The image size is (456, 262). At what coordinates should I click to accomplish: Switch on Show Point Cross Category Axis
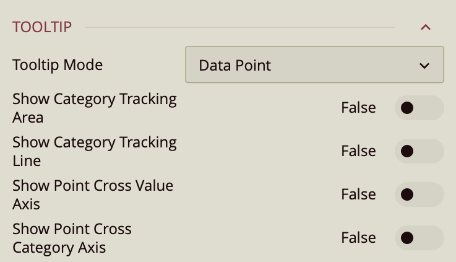pyautogui.click(x=419, y=238)
